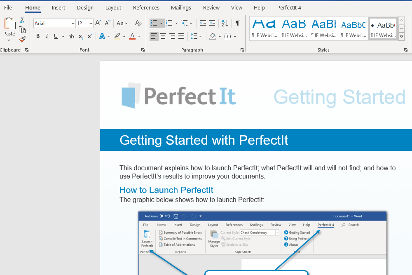Open font color dropdown arrow
The image size is (412, 275).
coord(140,37)
